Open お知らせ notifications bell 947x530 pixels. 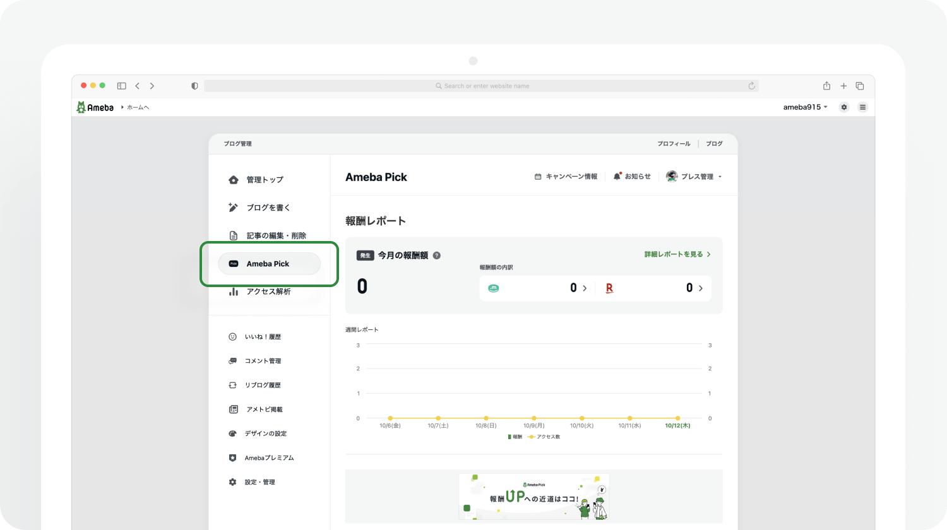click(632, 177)
